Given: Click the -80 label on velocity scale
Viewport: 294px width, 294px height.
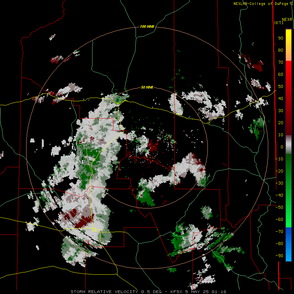Looking at the screenshot, I should 279,244.
